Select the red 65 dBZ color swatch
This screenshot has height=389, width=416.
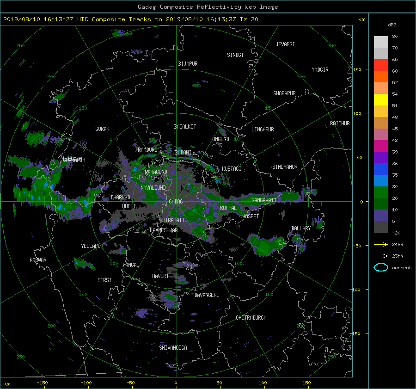tap(381, 65)
